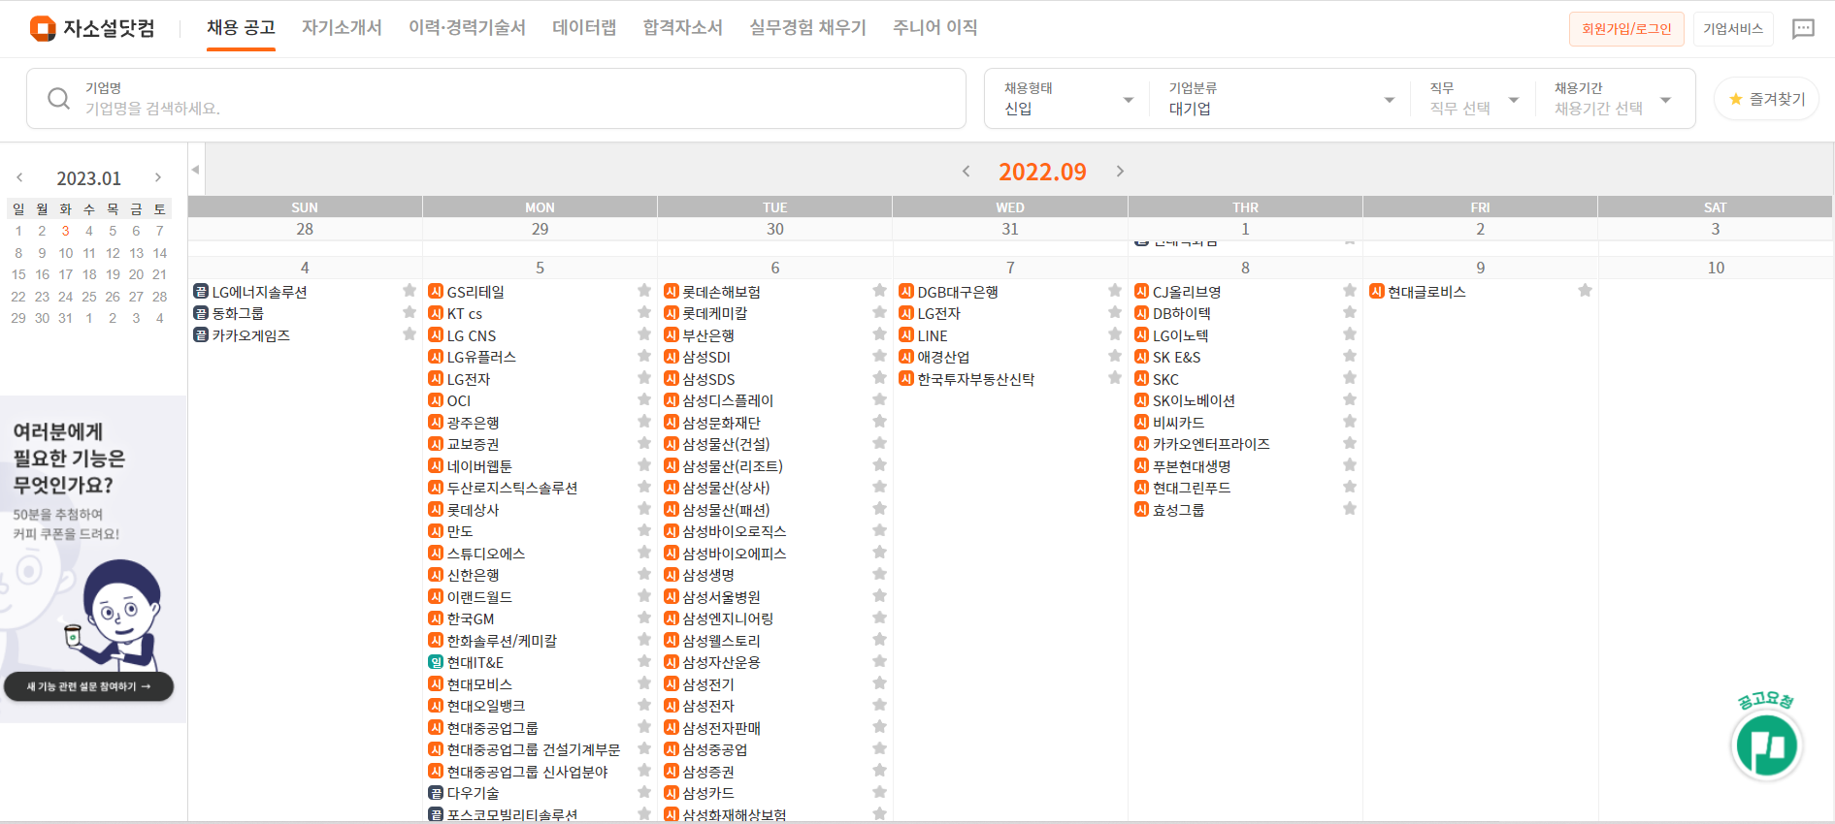Screen dimensions: 1835x824
Task: Click the badge icon beside 카카오게임즈
Action: pyautogui.click(x=201, y=334)
